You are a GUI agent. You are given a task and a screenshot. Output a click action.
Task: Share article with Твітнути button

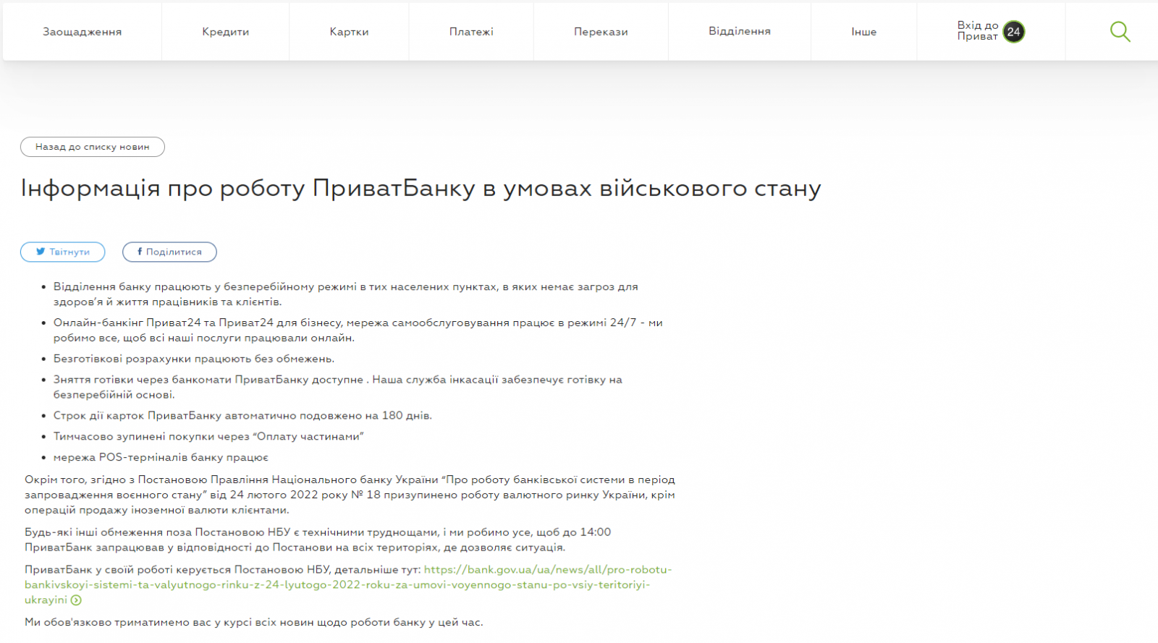pyautogui.click(x=63, y=252)
